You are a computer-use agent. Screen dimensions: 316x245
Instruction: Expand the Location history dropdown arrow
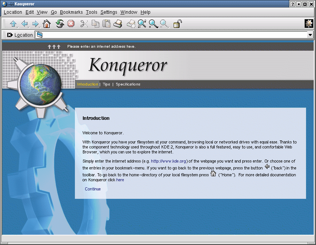click(x=310, y=35)
